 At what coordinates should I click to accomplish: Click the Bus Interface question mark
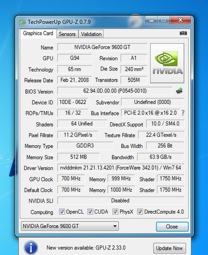183,113
